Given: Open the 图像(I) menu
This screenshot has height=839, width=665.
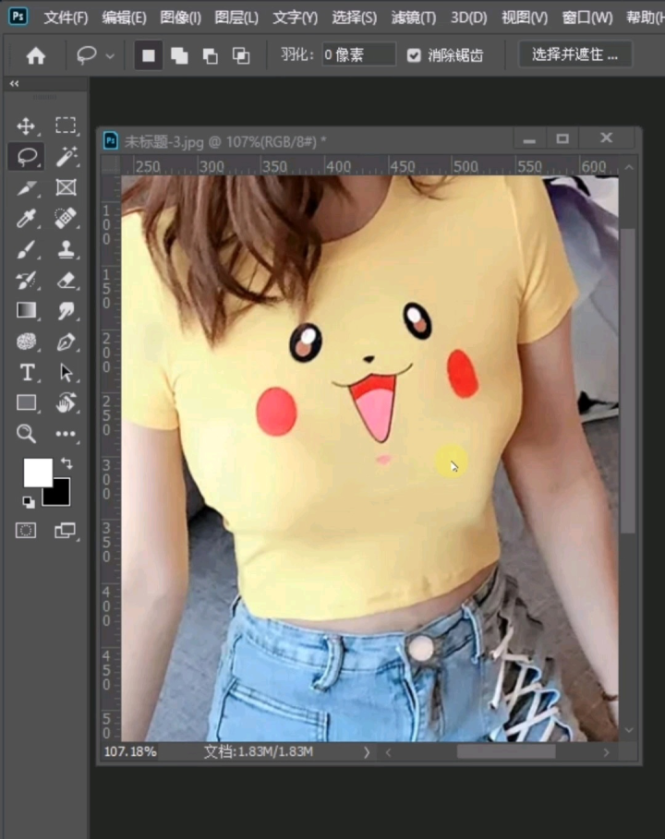Looking at the screenshot, I should [180, 18].
